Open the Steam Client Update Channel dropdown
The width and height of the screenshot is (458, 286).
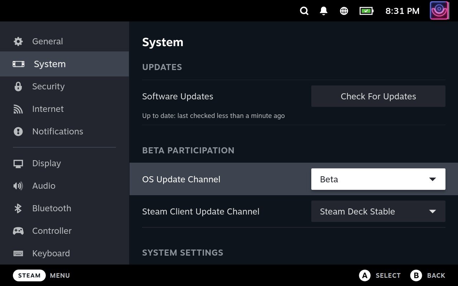[x=378, y=211]
